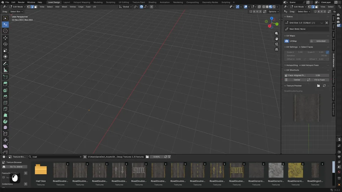Add a Collection with plus button
342x192 pixels.
coord(26,184)
